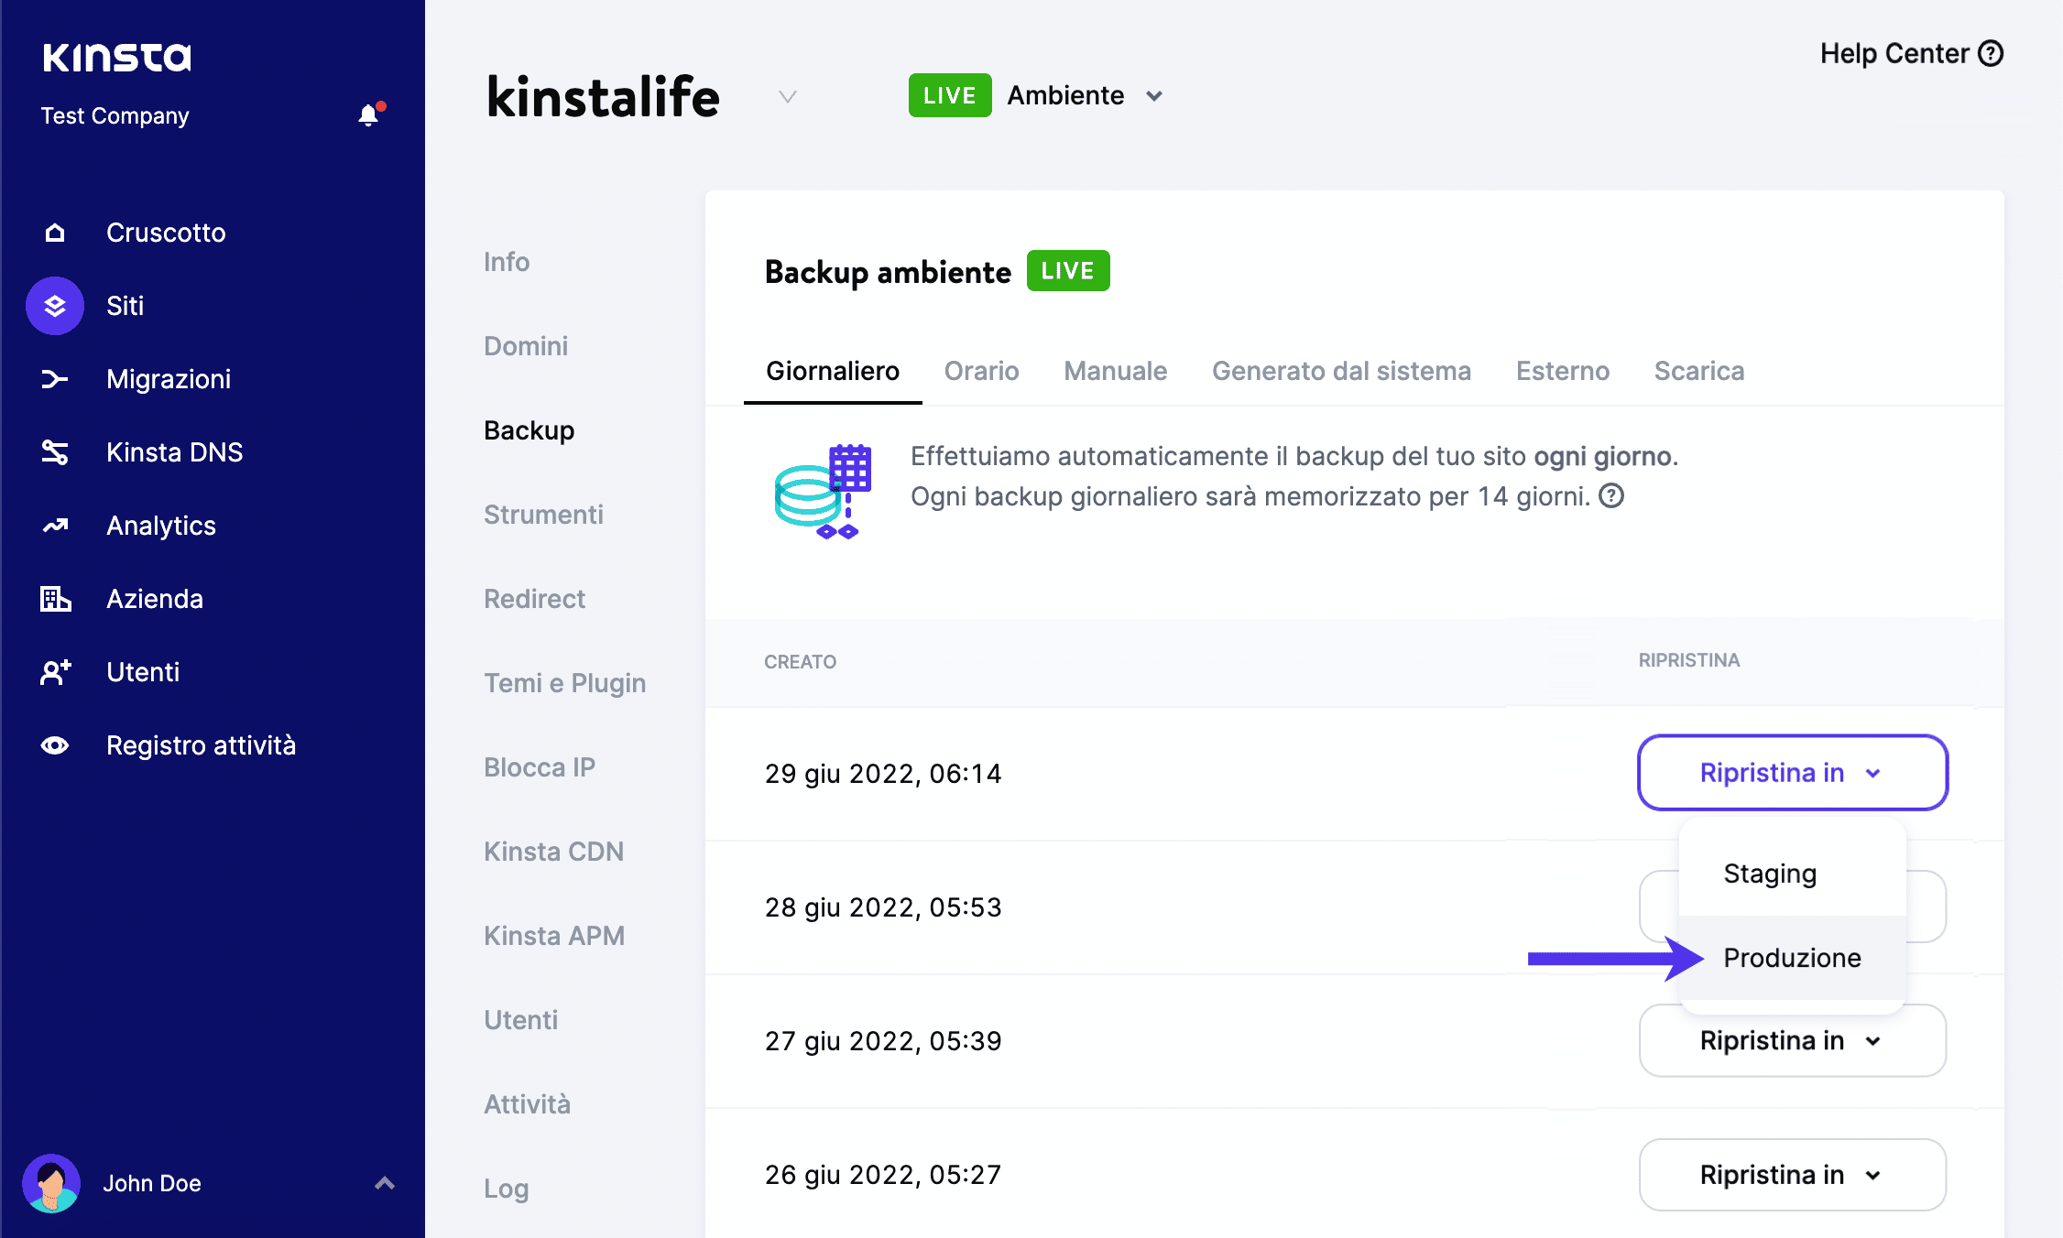Open Ripristina in for 26 giu 2022
The image size is (2063, 1238).
[1793, 1175]
